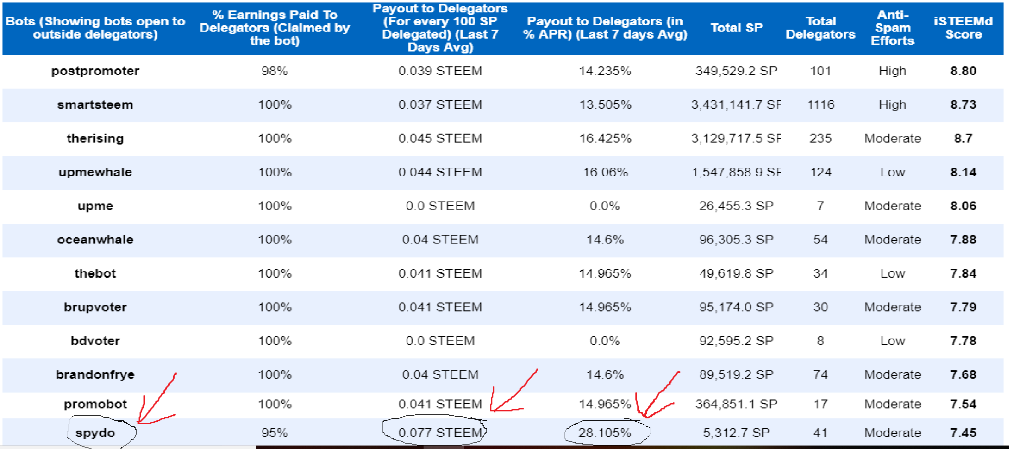Select the '0.0 STEEM' payout in upme row
The height and width of the screenshot is (449, 1009).
pyautogui.click(x=440, y=206)
